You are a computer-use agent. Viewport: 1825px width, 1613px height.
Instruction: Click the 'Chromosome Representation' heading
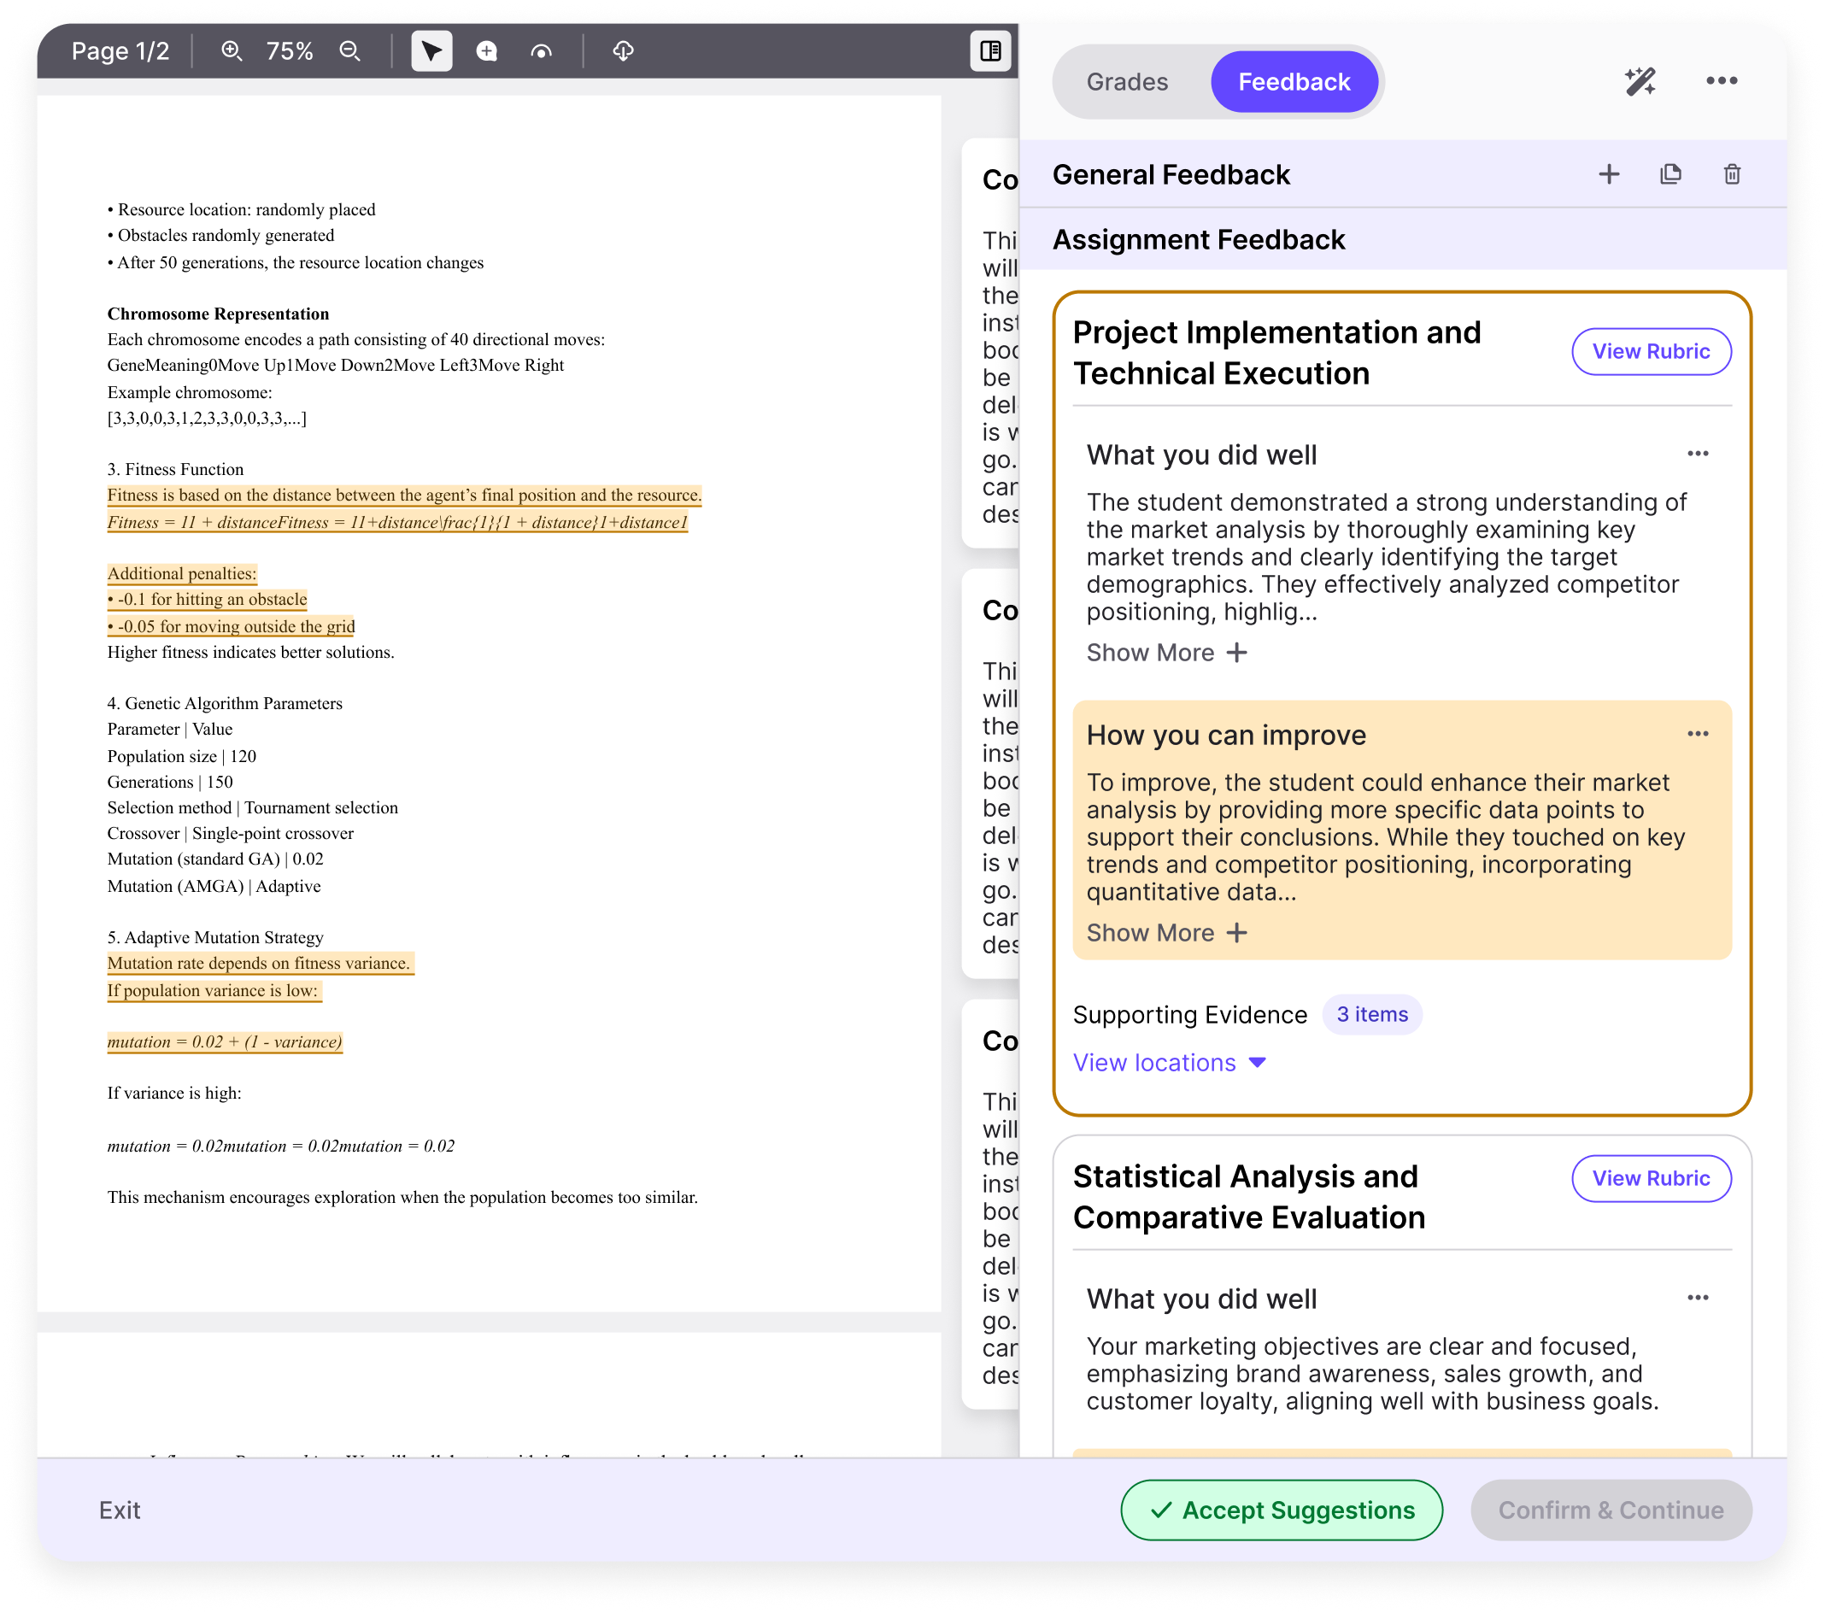pyautogui.click(x=218, y=314)
